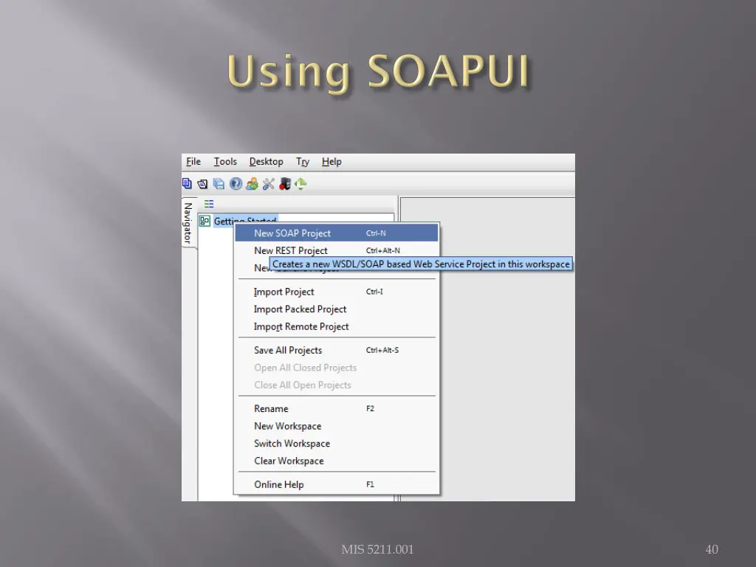Open the Tools menu
The width and height of the screenshot is (756, 567).
(225, 162)
